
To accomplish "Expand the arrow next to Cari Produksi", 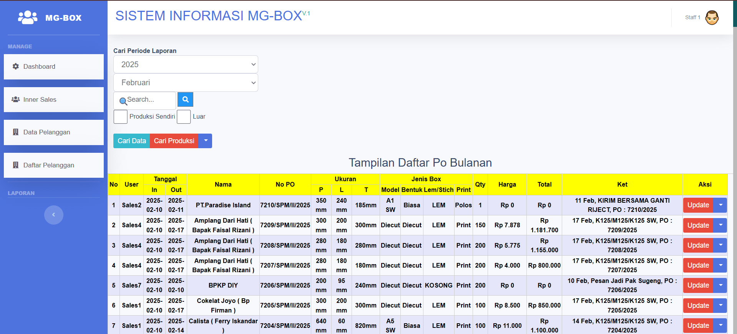I will pos(206,141).
